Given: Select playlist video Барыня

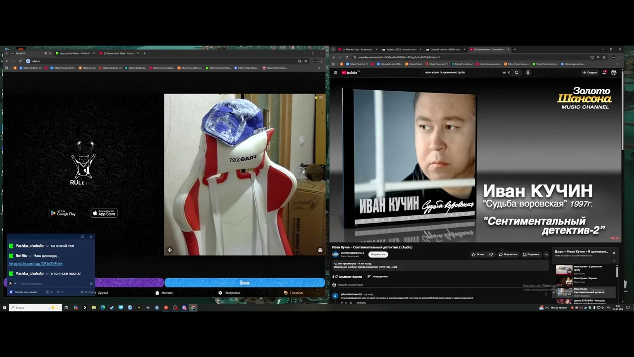Looking at the screenshot, I should click(x=584, y=280).
